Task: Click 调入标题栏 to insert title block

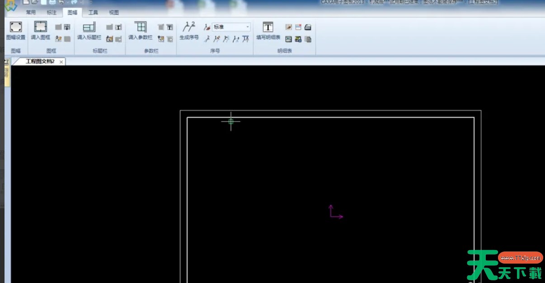Action: click(x=89, y=30)
